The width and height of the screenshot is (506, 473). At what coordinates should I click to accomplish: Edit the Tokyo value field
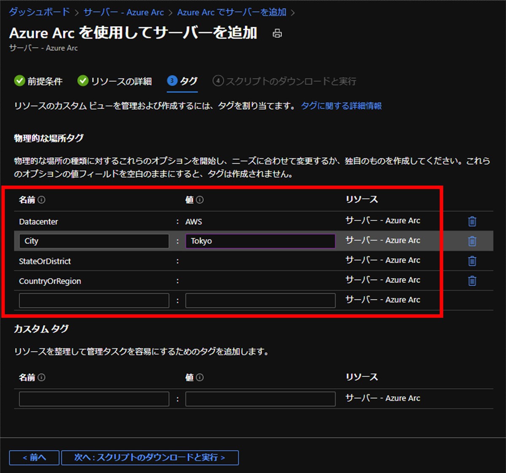click(x=260, y=241)
